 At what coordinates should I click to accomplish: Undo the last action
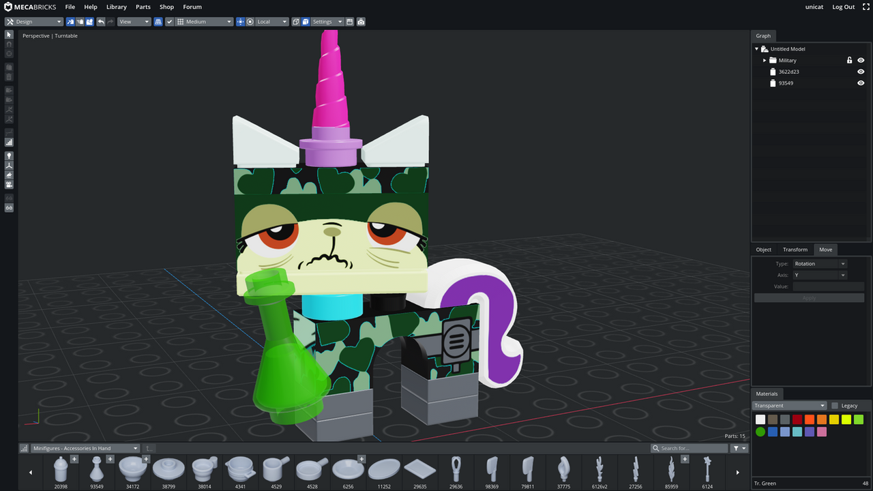[101, 22]
